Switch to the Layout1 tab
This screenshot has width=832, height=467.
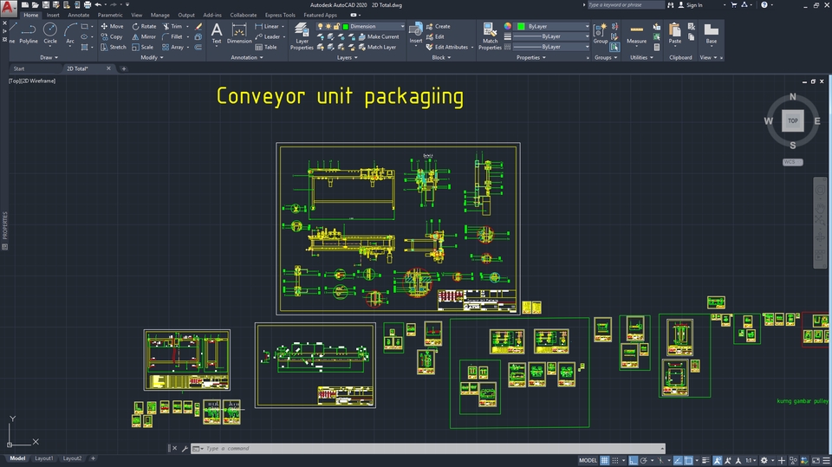[x=44, y=458]
